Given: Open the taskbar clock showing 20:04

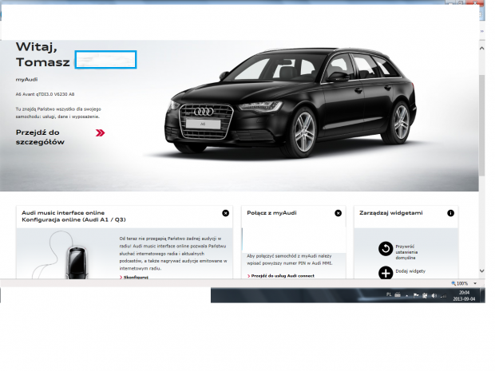Looking at the screenshot, I should coord(465,295).
